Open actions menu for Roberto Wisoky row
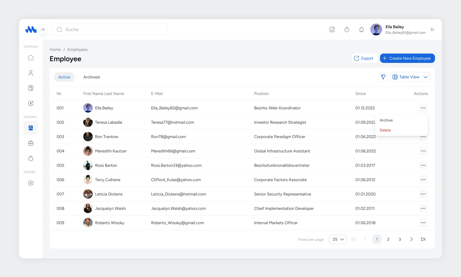This screenshot has width=461, height=277. coord(423,223)
